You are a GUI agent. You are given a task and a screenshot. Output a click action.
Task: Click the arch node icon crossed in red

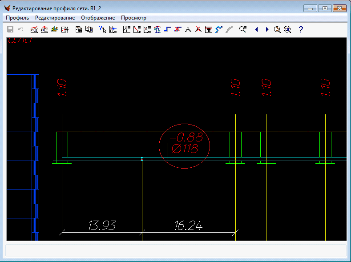pyautogui.click(x=198, y=29)
